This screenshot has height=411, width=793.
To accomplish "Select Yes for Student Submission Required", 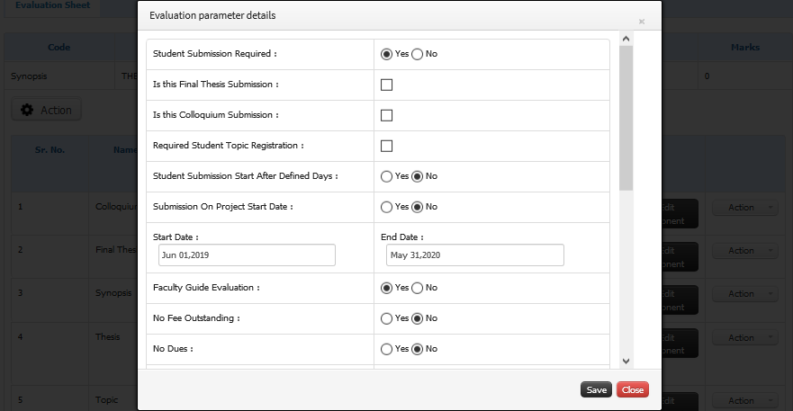I will coord(386,54).
